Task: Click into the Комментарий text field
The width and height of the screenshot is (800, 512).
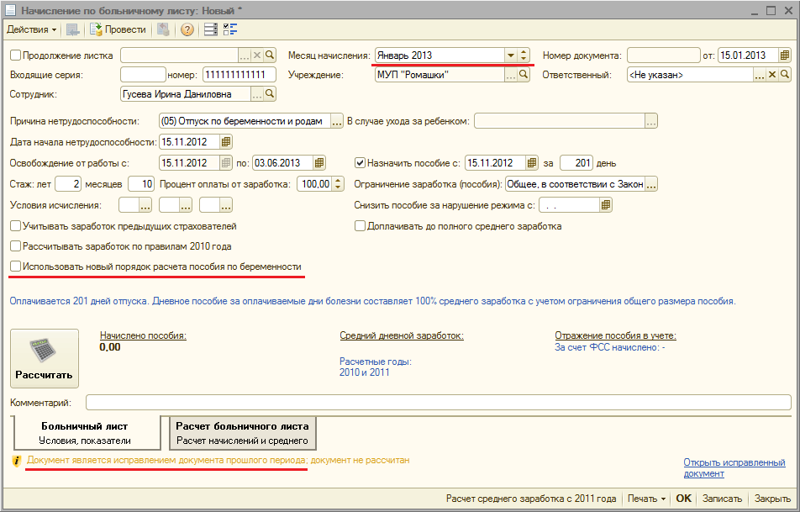Action: 437,404
